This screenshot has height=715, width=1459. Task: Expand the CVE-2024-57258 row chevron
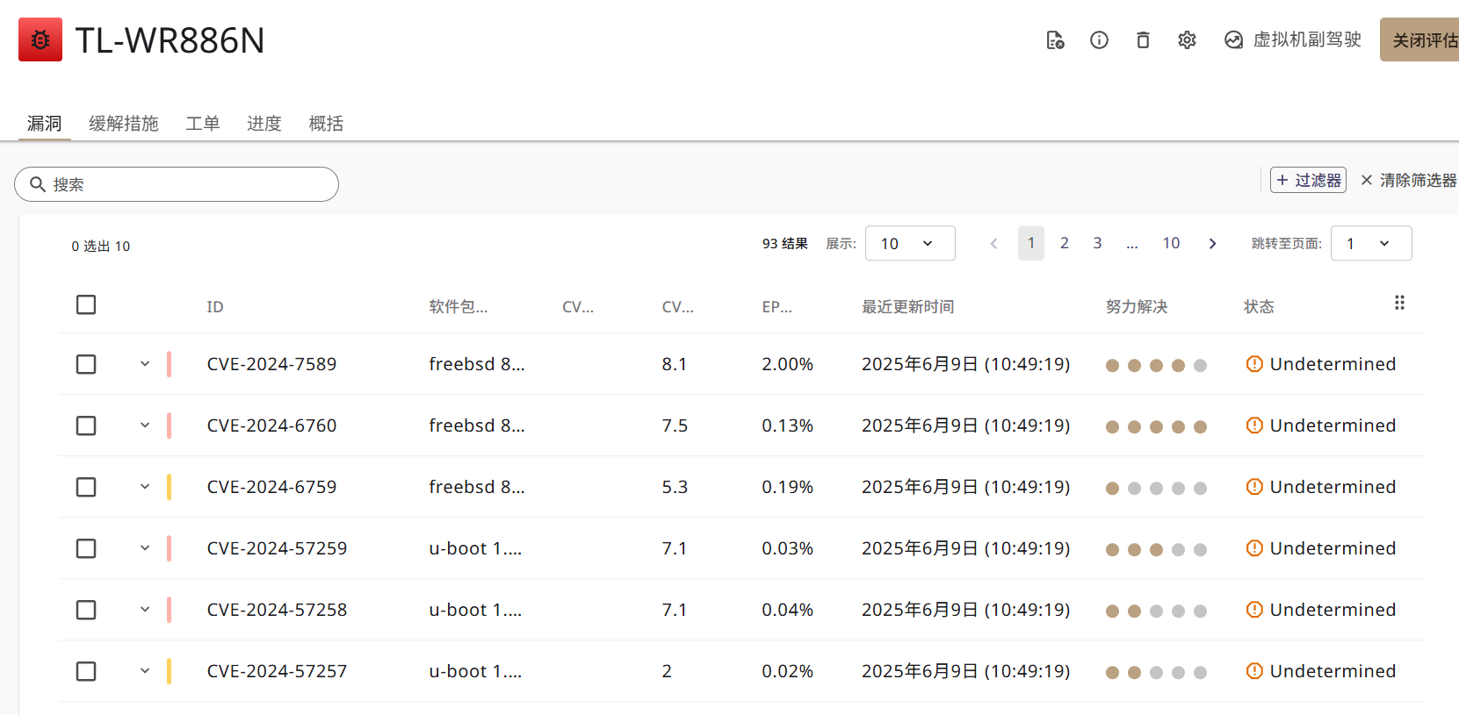[x=145, y=610]
